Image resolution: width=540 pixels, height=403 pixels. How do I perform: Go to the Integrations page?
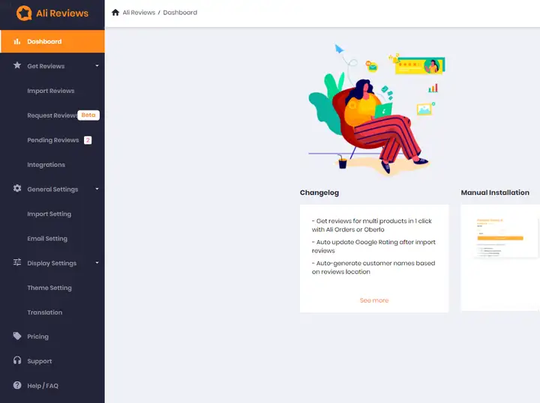[46, 165]
